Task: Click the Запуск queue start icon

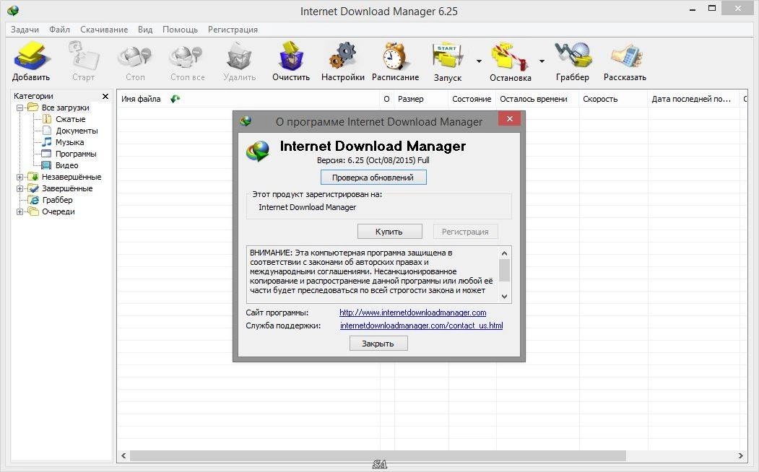Action: (x=448, y=61)
